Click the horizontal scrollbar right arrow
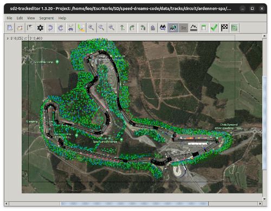 (260, 203)
